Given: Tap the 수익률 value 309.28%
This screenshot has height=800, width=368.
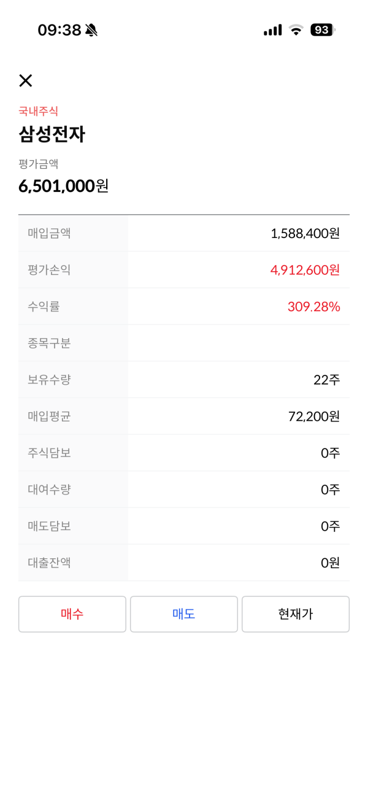Looking at the screenshot, I should pos(314,307).
